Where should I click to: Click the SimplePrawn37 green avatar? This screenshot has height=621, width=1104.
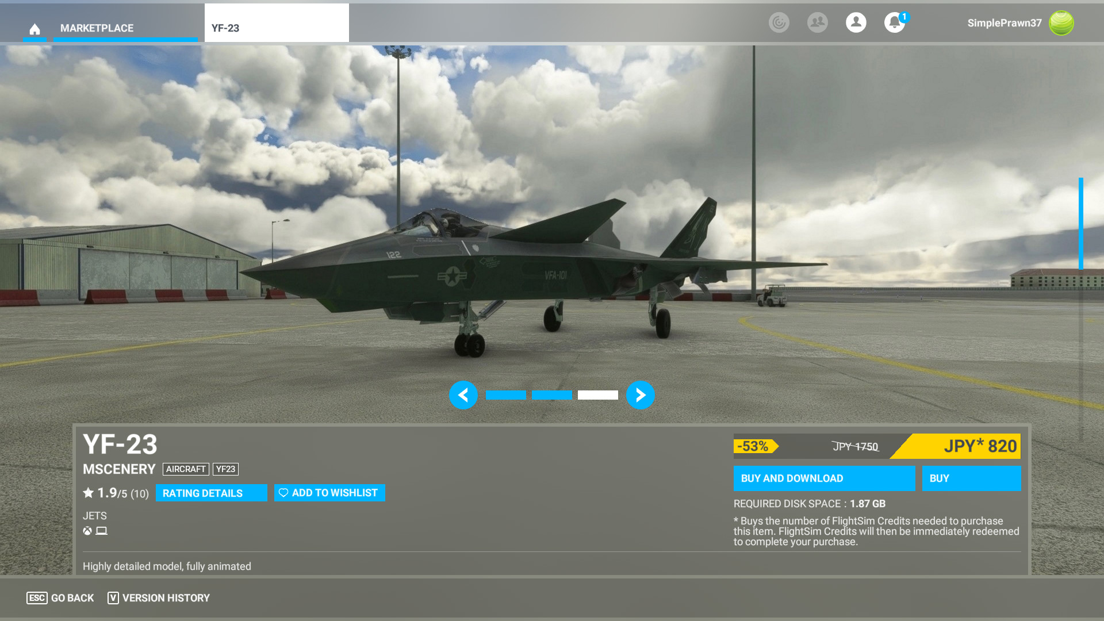tap(1061, 23)
